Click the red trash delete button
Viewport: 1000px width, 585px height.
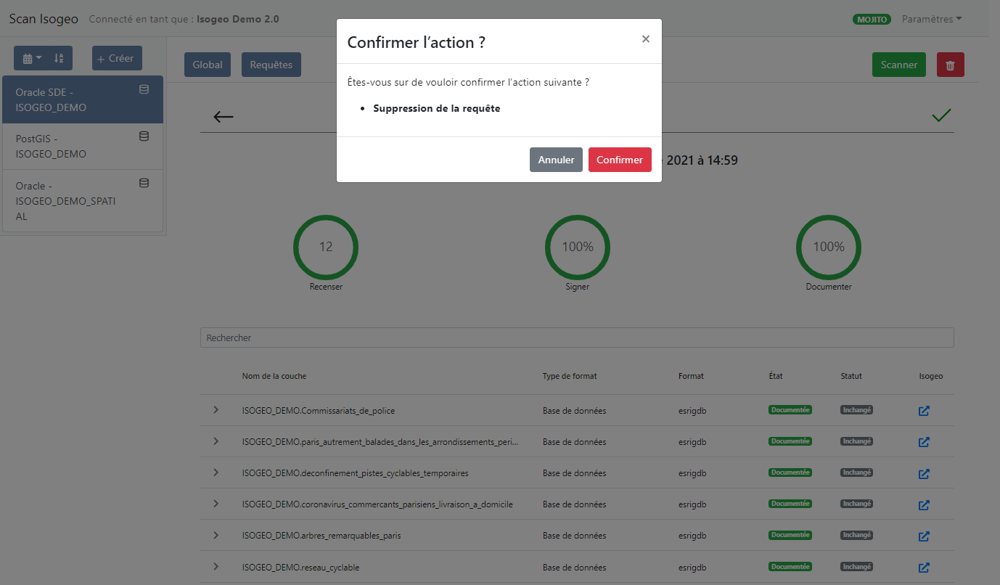pyautogui.click(x=950, y=65)
